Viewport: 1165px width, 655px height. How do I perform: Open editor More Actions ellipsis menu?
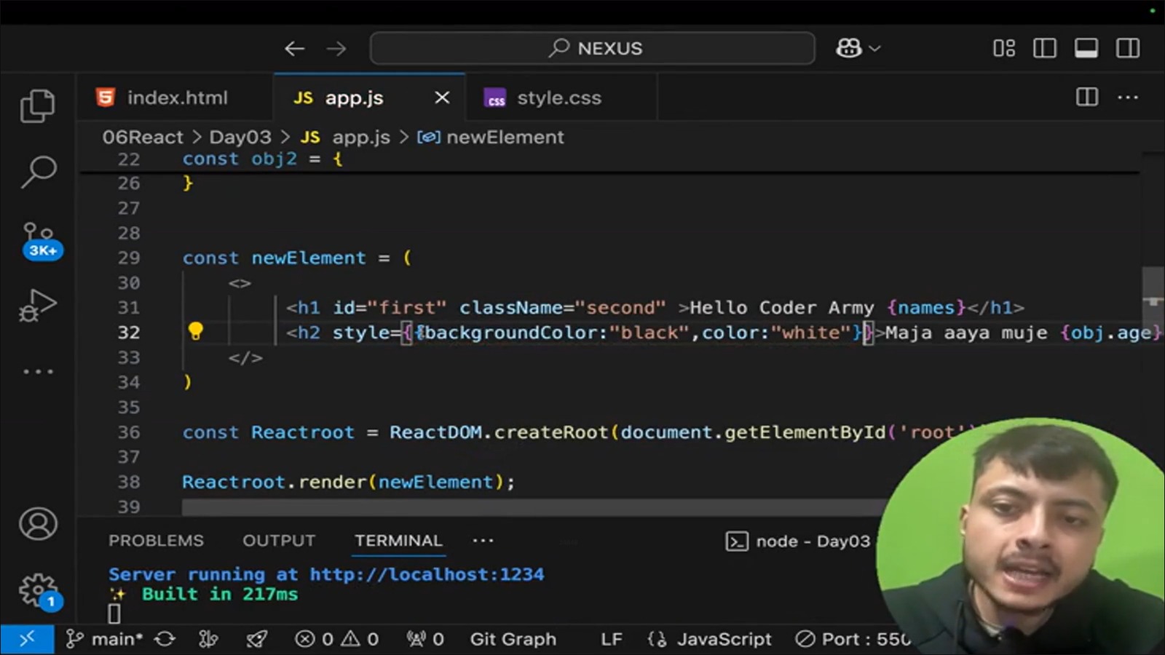coord(1128,98)
